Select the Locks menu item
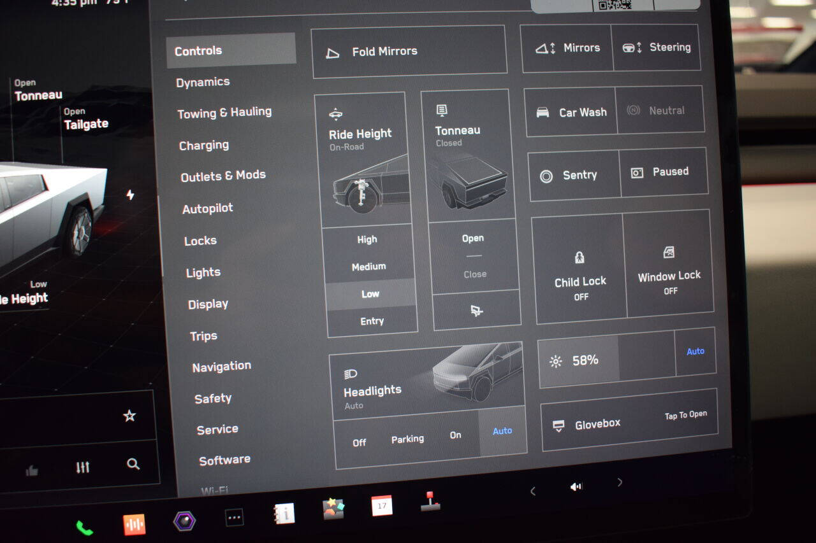Image resolution: width=816 pixels, height=543 pixels. 200,241
